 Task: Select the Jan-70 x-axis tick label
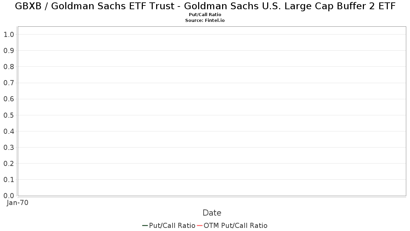pyautogui.click(x=17, y=203)
